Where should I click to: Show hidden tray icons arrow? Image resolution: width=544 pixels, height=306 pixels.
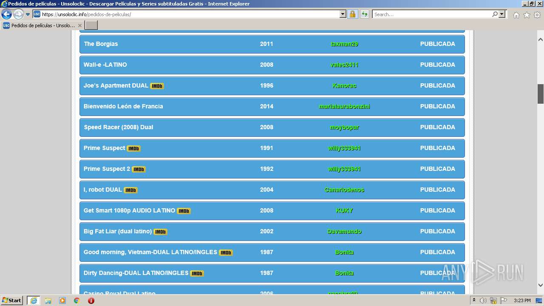474,300
